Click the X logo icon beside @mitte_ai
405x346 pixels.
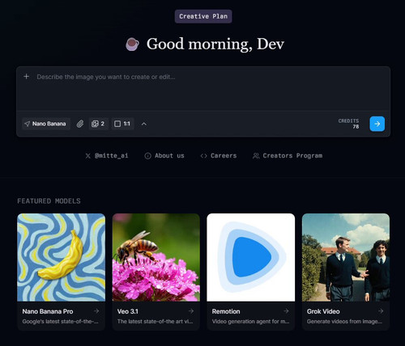point(87,156)
